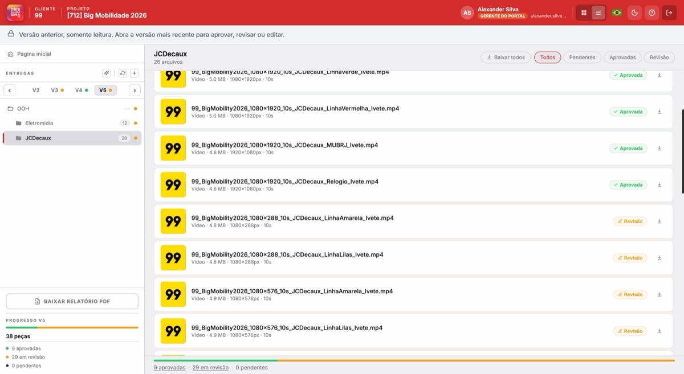Screen dimensions: 684x374
Task: Download LinhaVerde_Ivete.mp4 file
Action: (x=659, y=75)
